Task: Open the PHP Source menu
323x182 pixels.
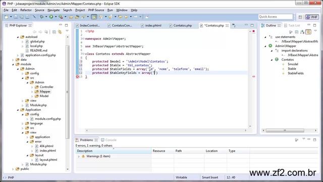Action: (x=96, y=10)
